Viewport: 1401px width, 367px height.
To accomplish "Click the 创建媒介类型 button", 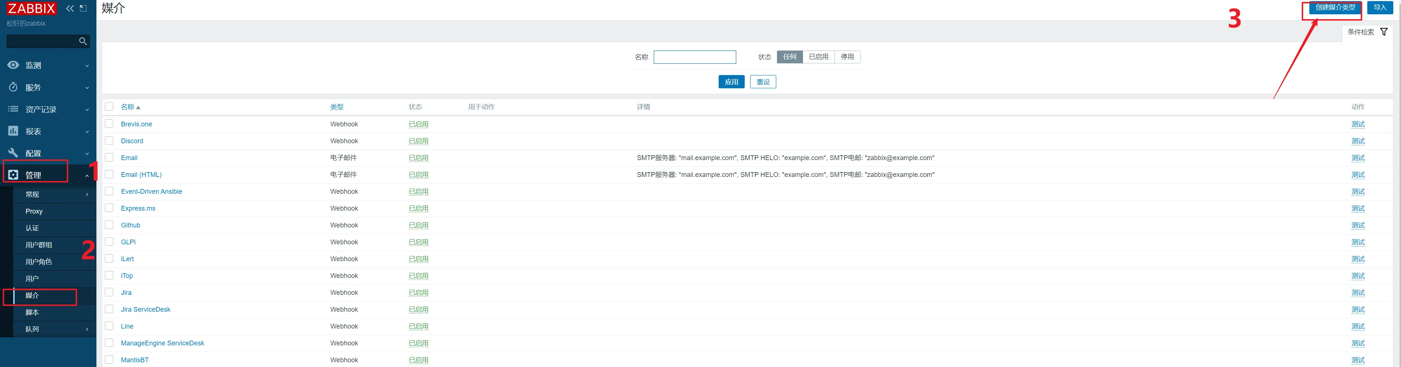I will [1335, 8].
